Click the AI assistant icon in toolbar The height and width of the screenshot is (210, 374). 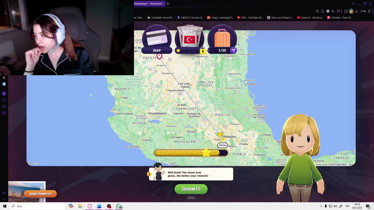[x=363, y=11]
